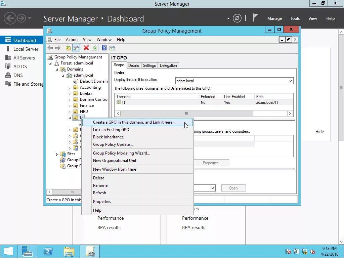Click the Back arrow in the Group Policy Management toolbar
This screenshot has width=344, height=258.
[50, 48]
